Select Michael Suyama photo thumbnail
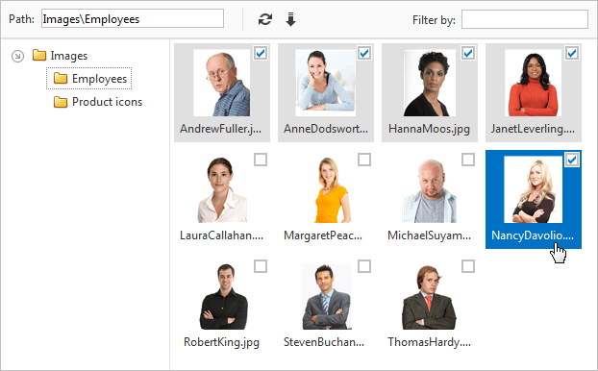This screenshot has height=371, width=598. [429, 189]
